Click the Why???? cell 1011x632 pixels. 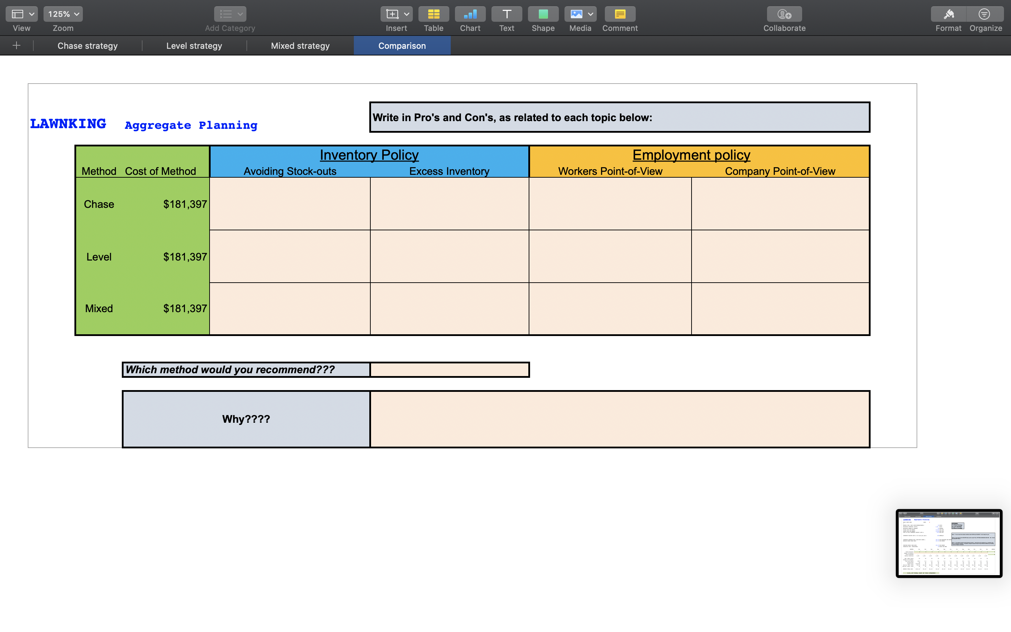[x=246, y=419]
